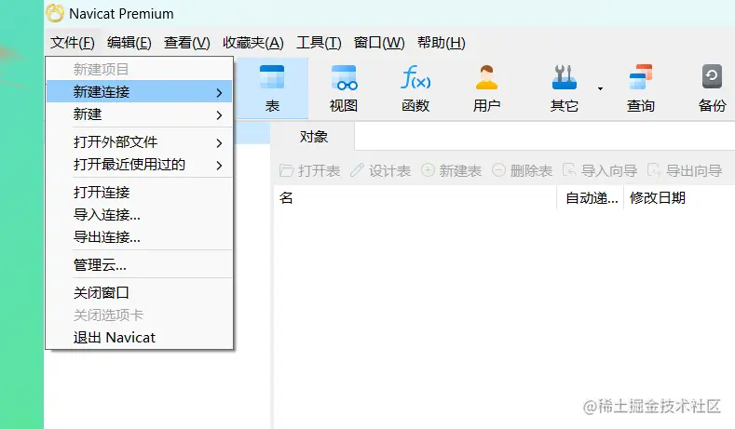Click the 导出向导 button label

[694, 171]
